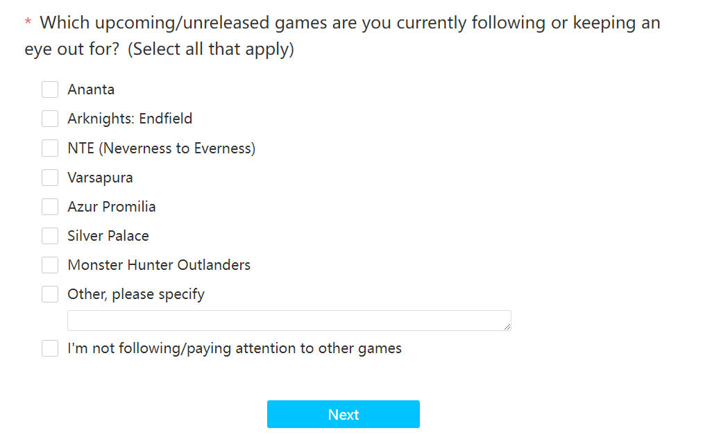Click the 'Azur Promilia' label text
This screenshot has height=435, width=712.
click(112, 207)
